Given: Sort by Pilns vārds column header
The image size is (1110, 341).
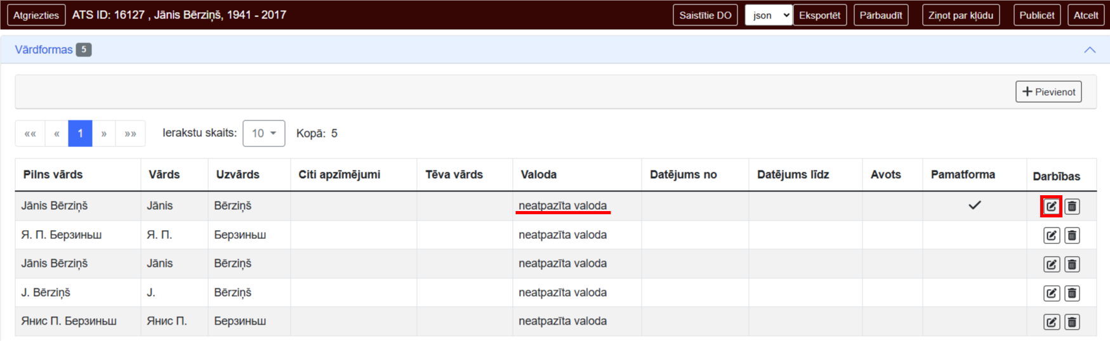Looking at the screenshot, I should tap(53, 175).
